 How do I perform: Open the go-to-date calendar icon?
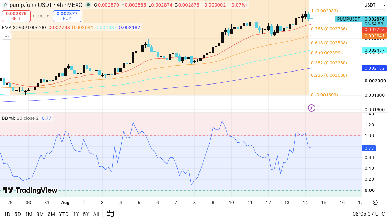pyautogui.click(x=110, y=213)
